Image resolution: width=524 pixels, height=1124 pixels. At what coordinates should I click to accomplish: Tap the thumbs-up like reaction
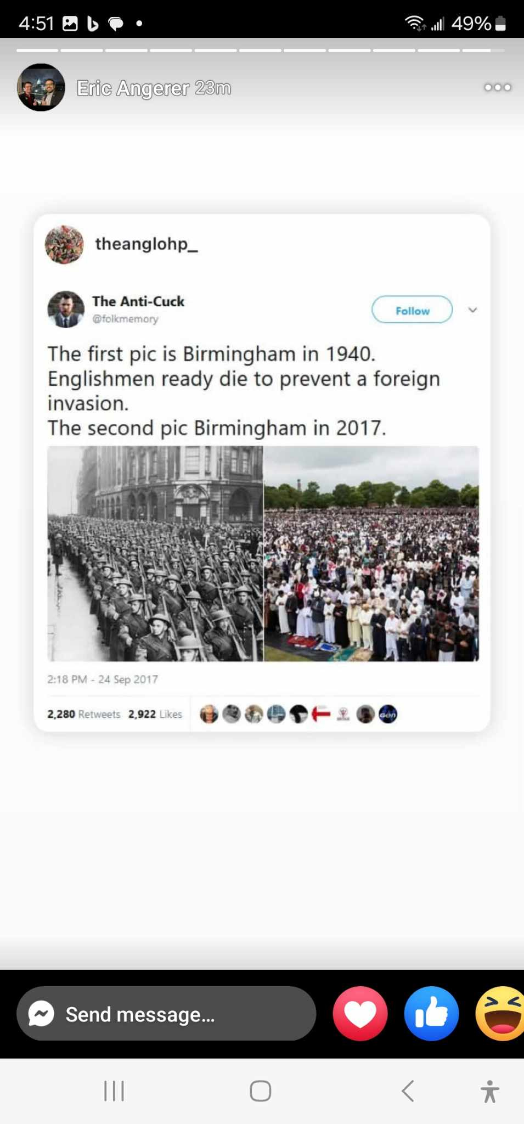[431, 1013]
